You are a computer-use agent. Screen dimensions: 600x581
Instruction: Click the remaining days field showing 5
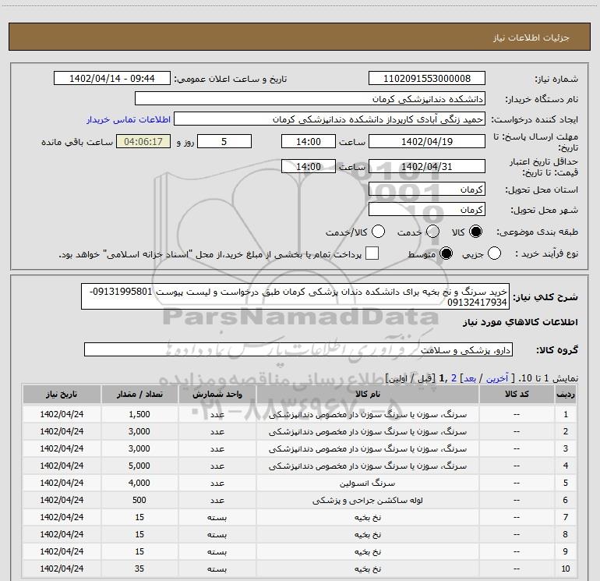pyautogui.click(x=224, y=141)
